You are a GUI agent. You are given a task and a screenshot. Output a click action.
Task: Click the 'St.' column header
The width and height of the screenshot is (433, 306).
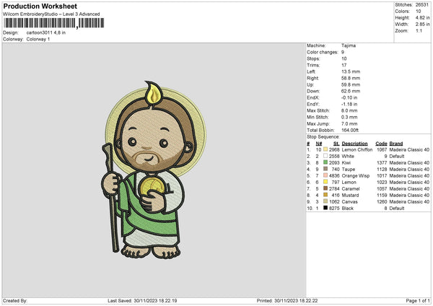point(336,144)
